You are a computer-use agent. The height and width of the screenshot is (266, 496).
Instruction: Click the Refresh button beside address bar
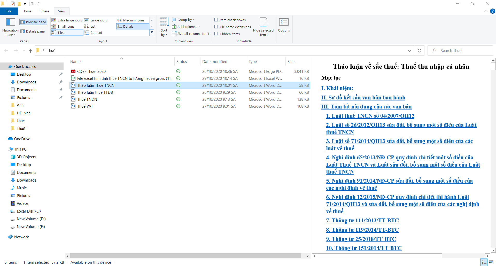[x=419, y=51]
